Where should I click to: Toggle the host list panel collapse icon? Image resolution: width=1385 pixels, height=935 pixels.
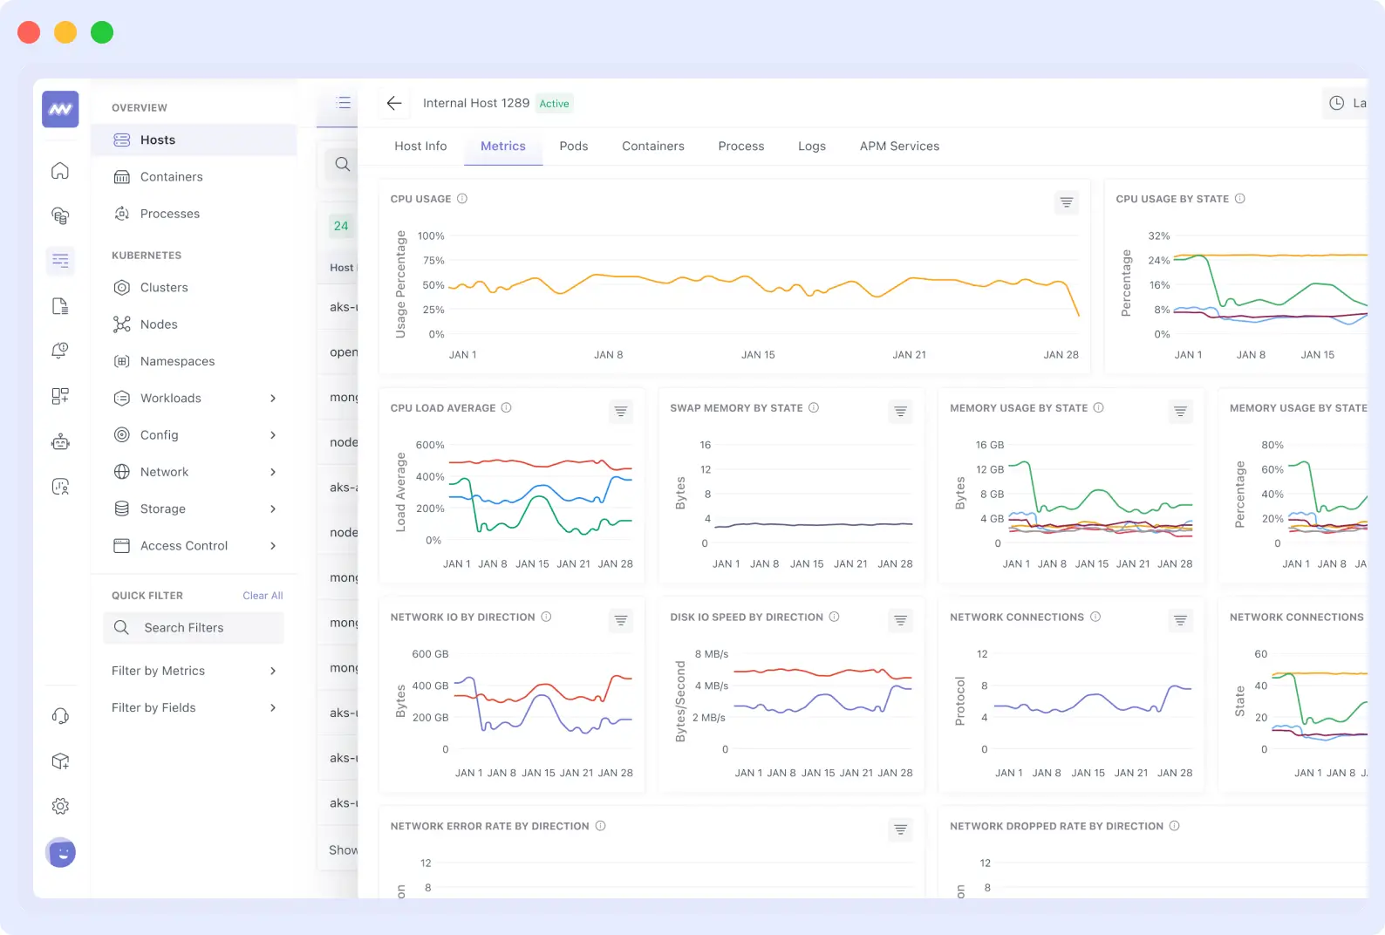click(344, 103)
